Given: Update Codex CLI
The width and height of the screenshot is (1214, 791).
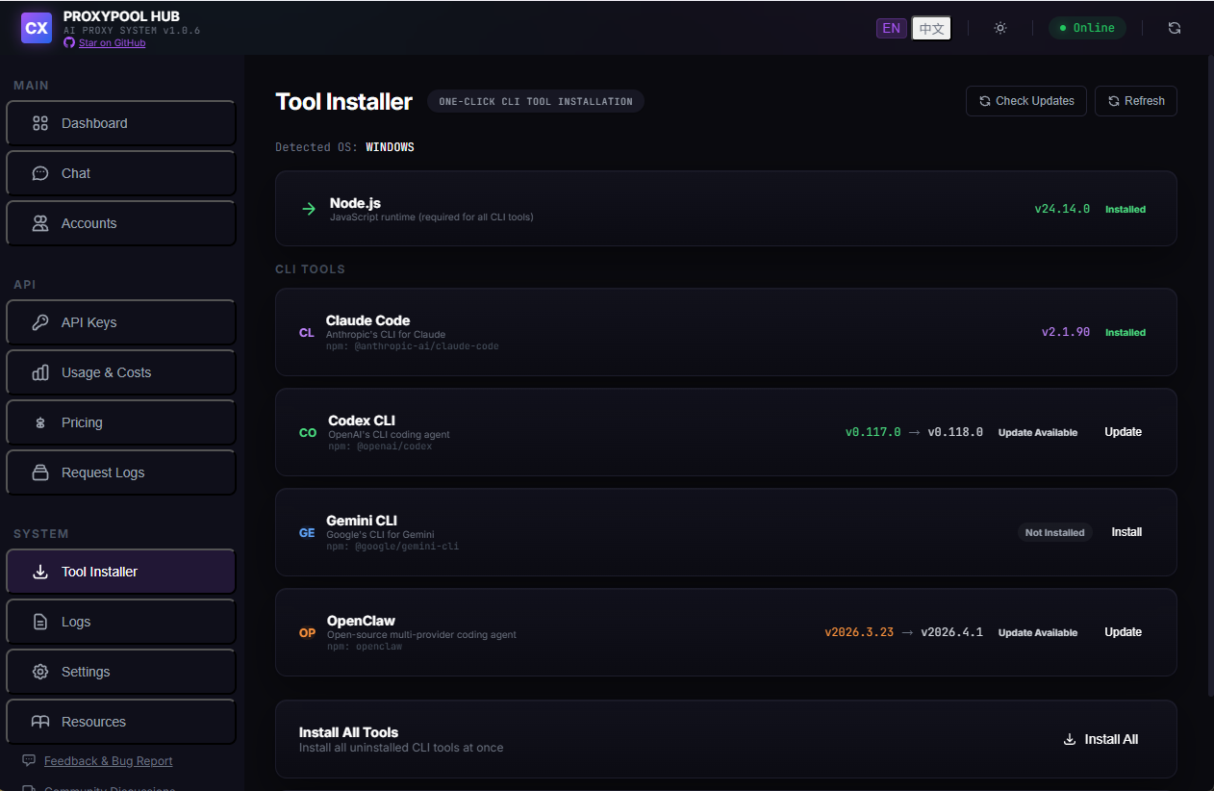Looking at the screenshot, I should [1123, 432].
